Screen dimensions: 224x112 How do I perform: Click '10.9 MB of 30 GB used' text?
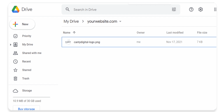27,101
